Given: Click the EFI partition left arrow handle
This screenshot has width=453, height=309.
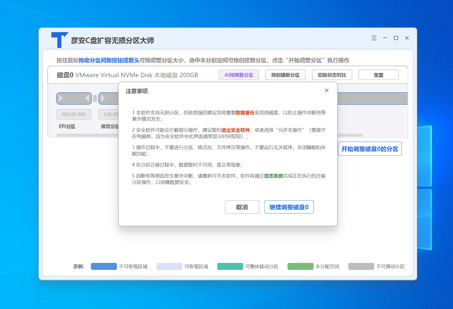Looking at the screenshot, I should pos(61,99).
